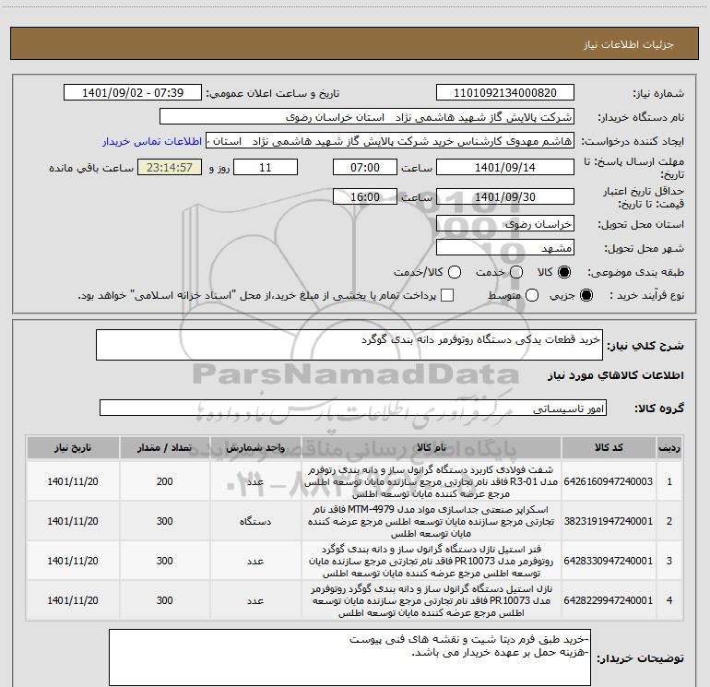Click product code 6428229947240001
Image resolution: width=710 pixels, height=687 pixels.
coord(609,600)
